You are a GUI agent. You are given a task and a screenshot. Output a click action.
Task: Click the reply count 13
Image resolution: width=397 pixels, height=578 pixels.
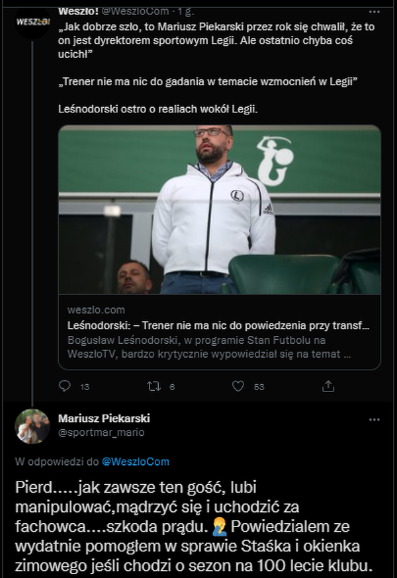85,387
